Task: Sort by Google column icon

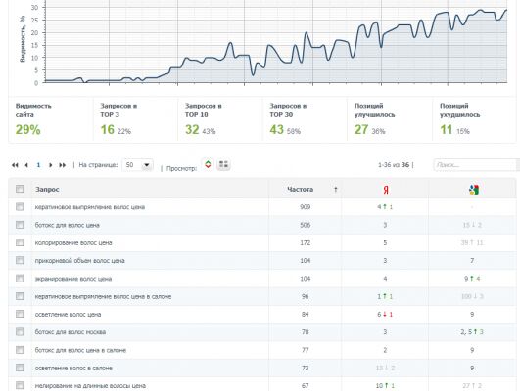Action: (474, 190)
